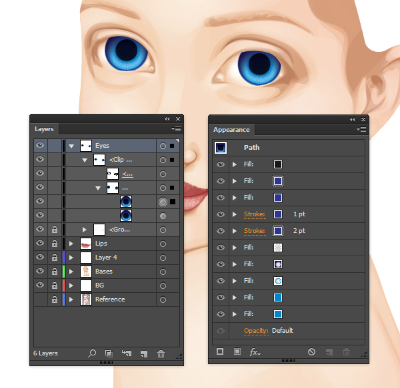Click the 1 pt stroke weight value
The width and height of the screenshot is (400, 388).
click(x=299, y=214)
